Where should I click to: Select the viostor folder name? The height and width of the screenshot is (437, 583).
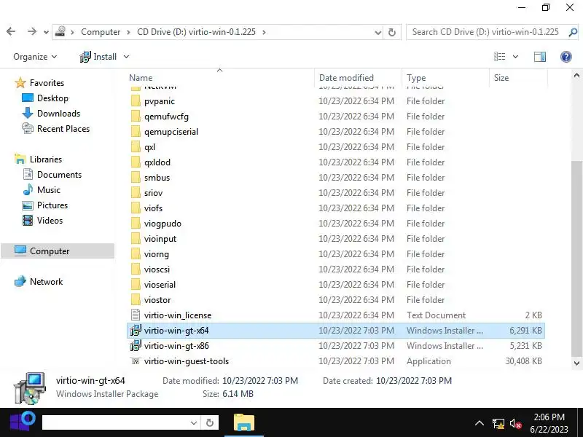[x=157, y=300]
